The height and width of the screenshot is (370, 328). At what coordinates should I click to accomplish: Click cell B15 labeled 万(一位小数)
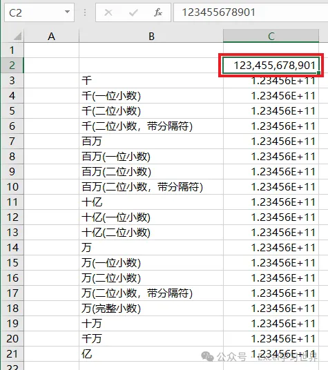point(151,262)
